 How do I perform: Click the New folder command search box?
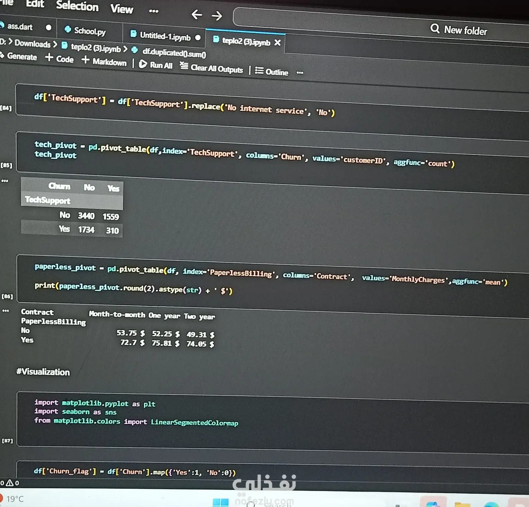tap(381, 25)
